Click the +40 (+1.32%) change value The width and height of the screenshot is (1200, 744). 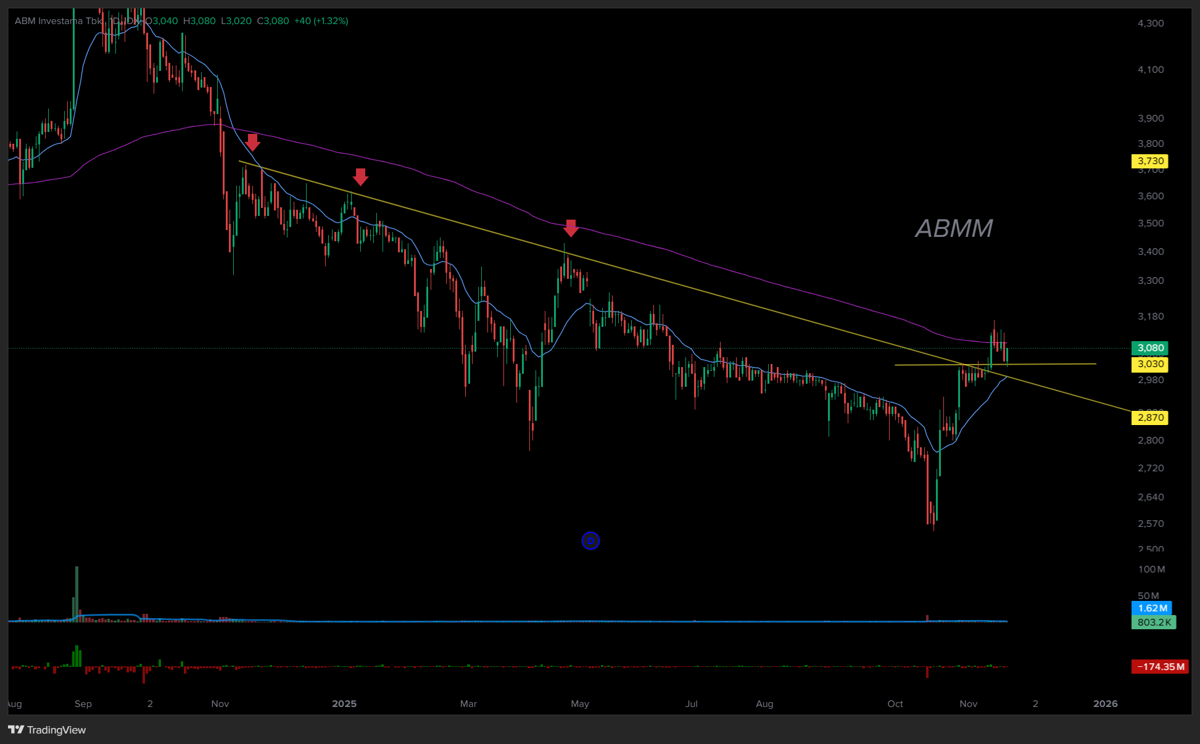coord(321,21)
